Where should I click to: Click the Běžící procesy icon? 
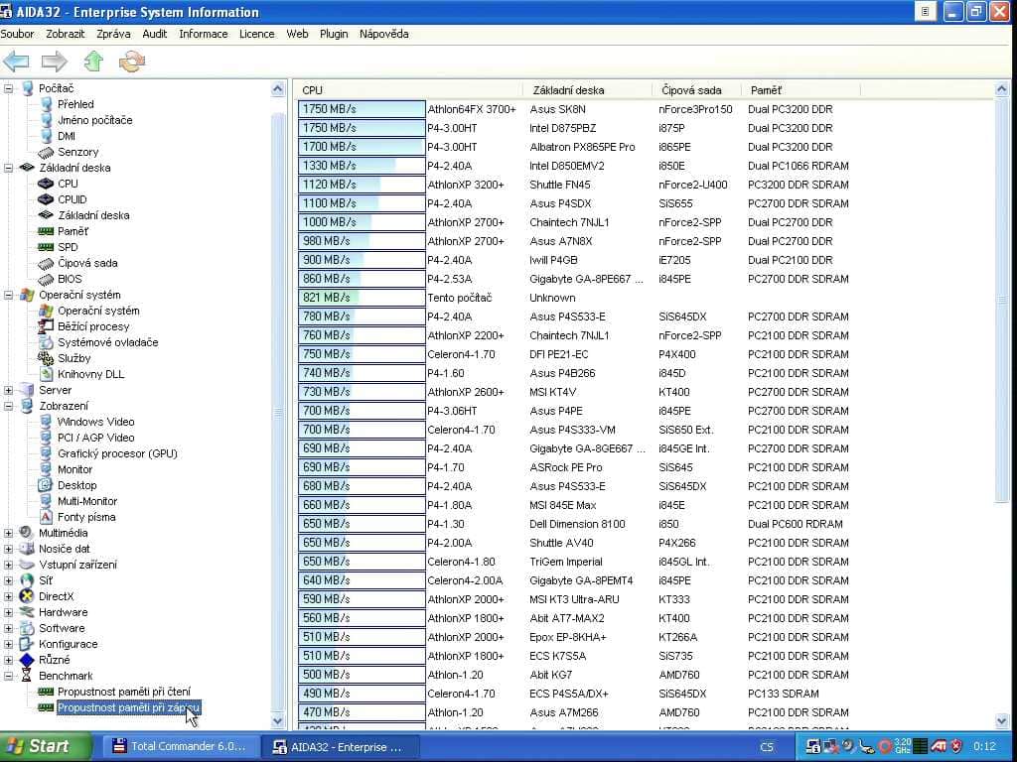click(46, 326)
